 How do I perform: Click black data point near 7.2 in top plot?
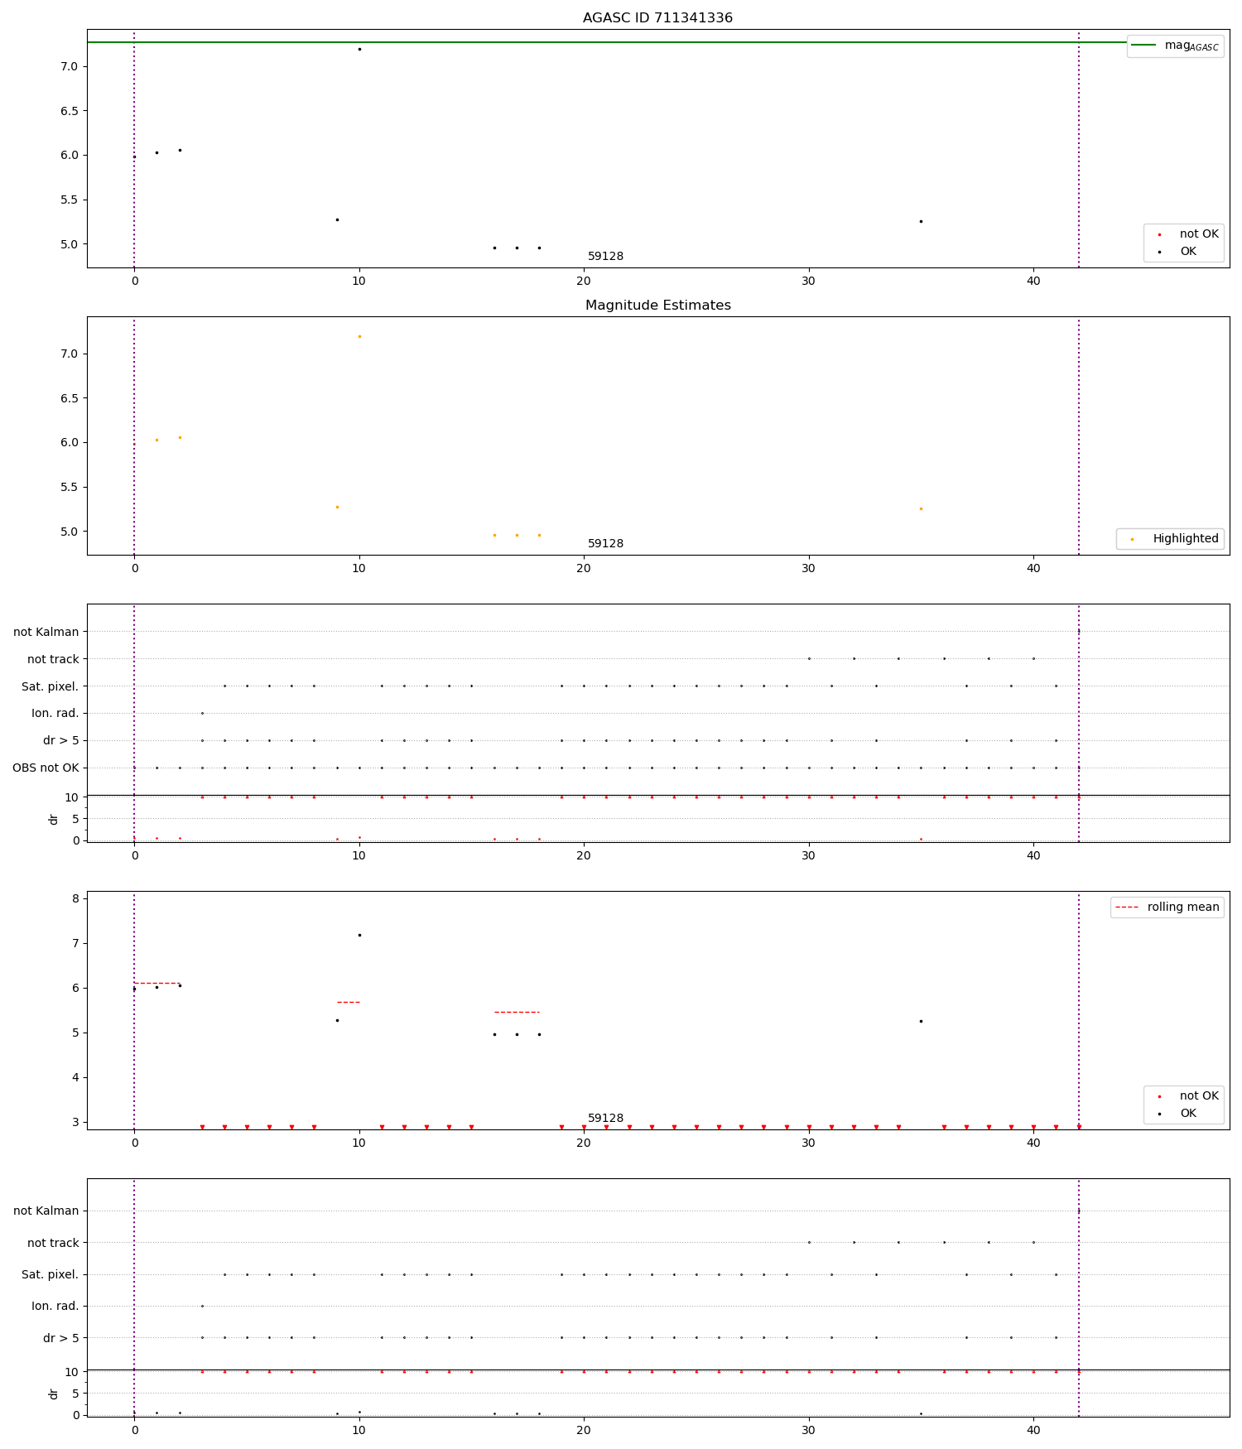click(359, 49)
